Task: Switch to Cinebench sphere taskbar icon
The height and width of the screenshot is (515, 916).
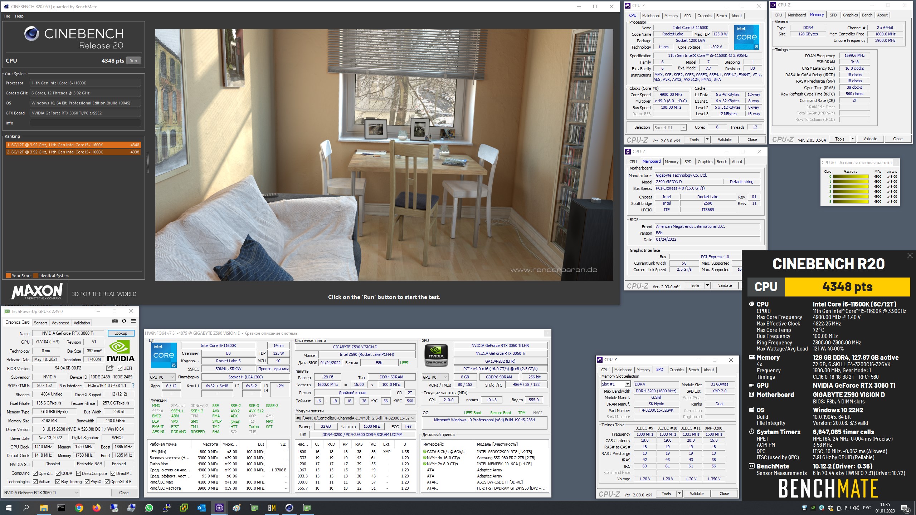Action: pyautogui.click(x=289, y=507)
